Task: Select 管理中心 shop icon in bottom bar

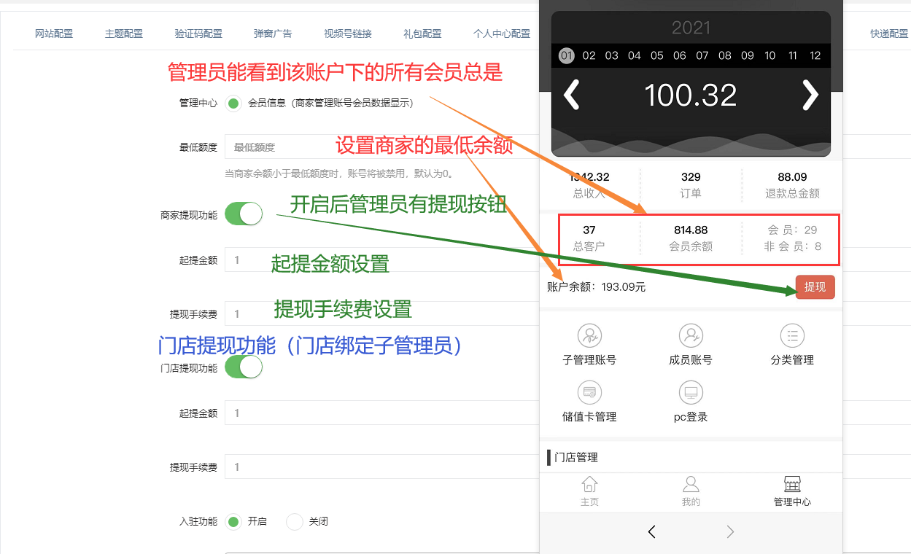Action: tap(791, 485)
